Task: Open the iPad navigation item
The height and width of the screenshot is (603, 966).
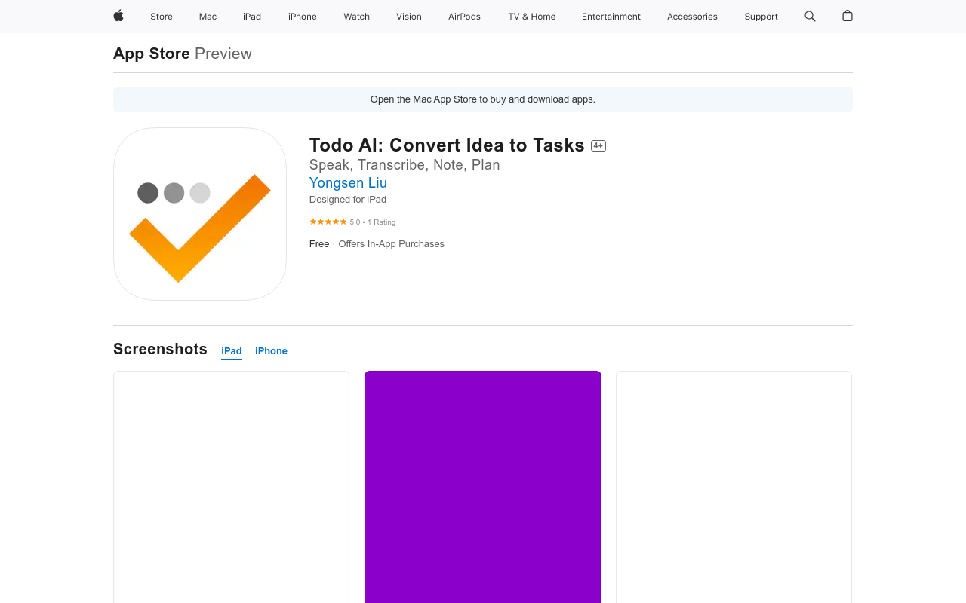Action: tap(252, 17)
